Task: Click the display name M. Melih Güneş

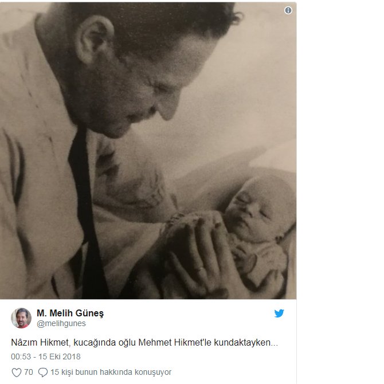Action: tap(70, 313)
